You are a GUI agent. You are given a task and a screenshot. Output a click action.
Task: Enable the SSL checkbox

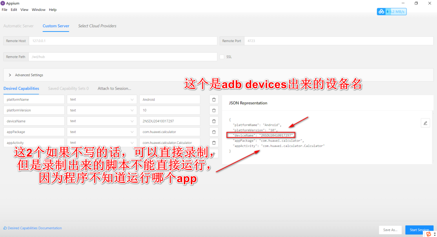[x=222, y=57]
